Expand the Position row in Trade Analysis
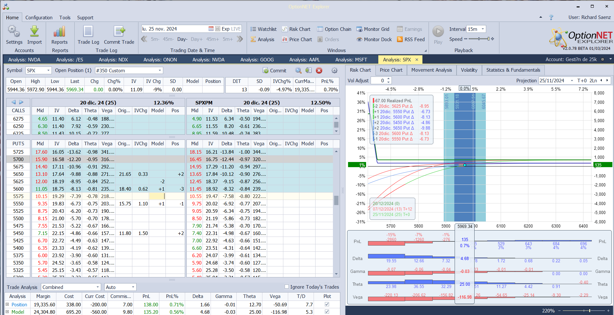 pyautogui.click(x=7, y=304)
